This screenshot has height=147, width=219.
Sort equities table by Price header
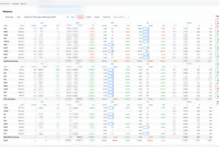tap(22, 26)
